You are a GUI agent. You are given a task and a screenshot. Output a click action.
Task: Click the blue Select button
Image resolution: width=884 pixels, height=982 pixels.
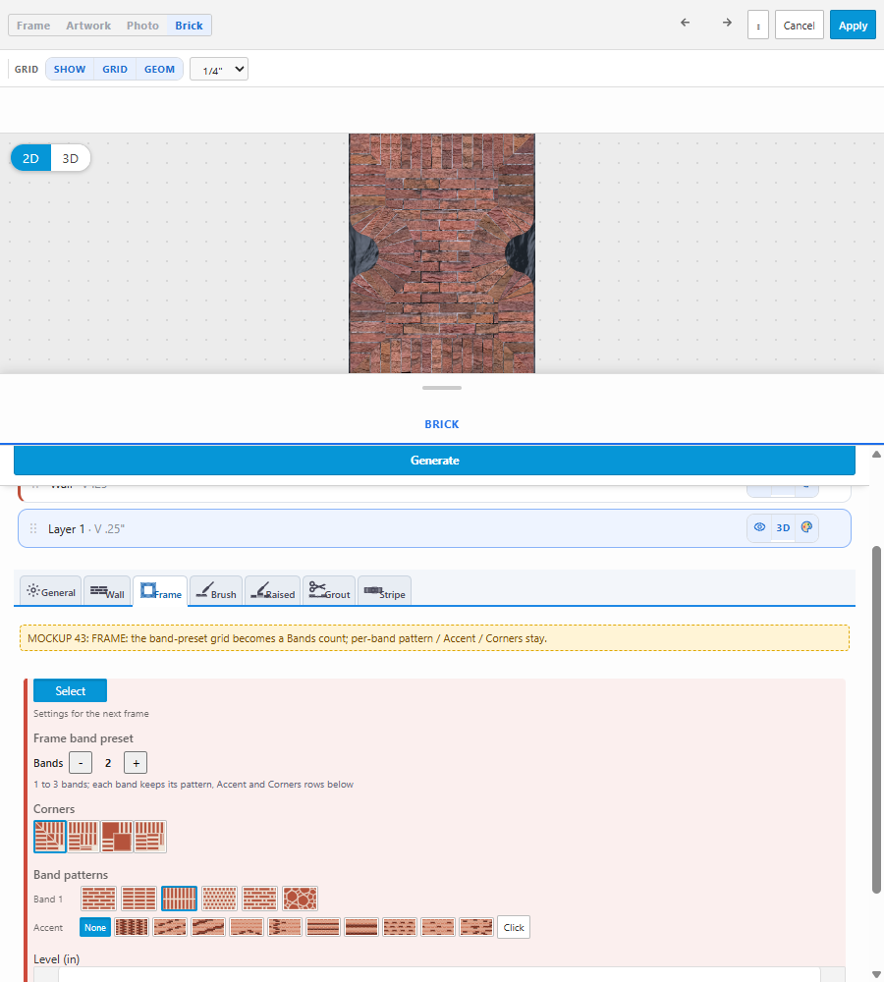click(70, 690)
